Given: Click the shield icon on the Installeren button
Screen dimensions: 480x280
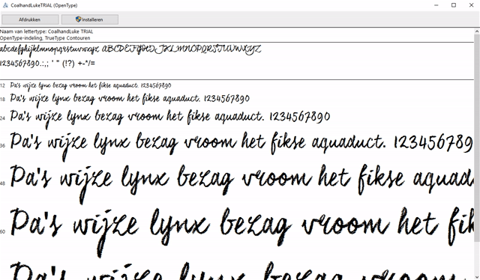Looking at the screenshot, I should (78, 19).
